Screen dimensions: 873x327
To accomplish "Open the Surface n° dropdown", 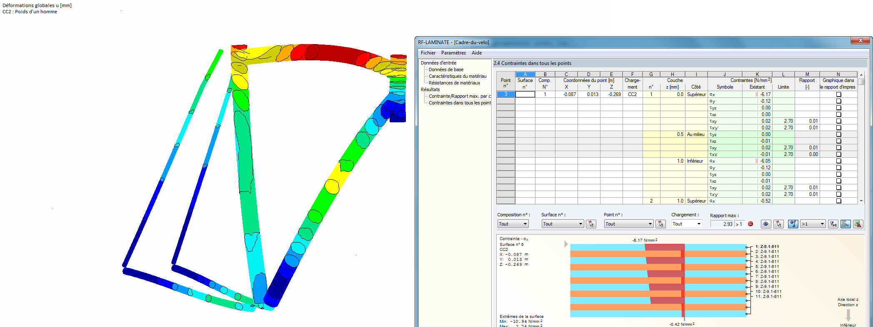I will 563,224.
